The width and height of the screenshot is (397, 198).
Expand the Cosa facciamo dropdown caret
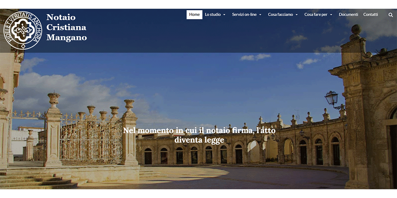297,15
